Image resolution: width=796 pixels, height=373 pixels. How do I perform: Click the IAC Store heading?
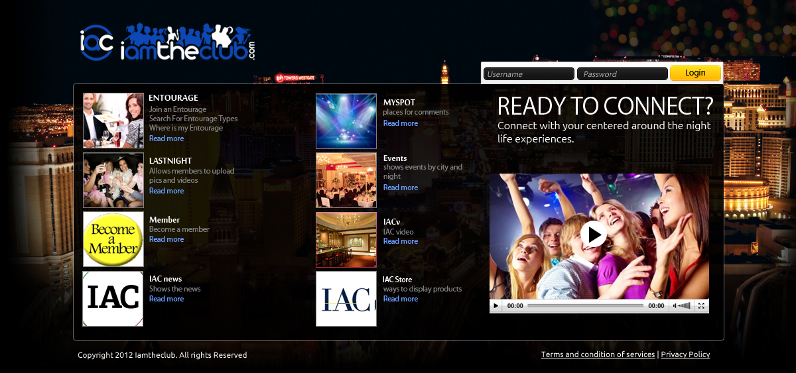point(398,280)
